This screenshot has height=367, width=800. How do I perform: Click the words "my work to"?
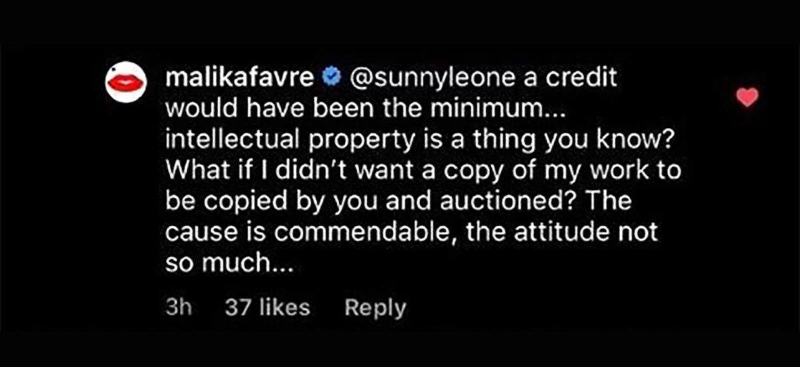click(623, 172)
